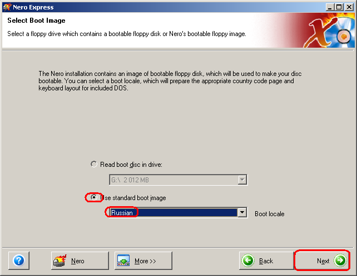Click the Nero Express title bar icon
Image resolution: width=357 pixels, height=276 pixels.
(7, 7)
